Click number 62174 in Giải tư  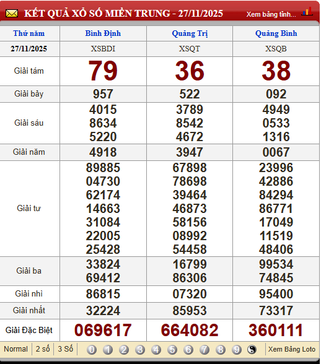point(103,195)
